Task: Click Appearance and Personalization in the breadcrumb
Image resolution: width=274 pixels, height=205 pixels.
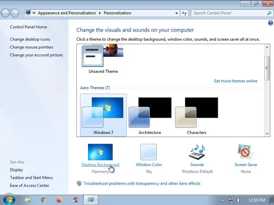Action: (67, 13)
